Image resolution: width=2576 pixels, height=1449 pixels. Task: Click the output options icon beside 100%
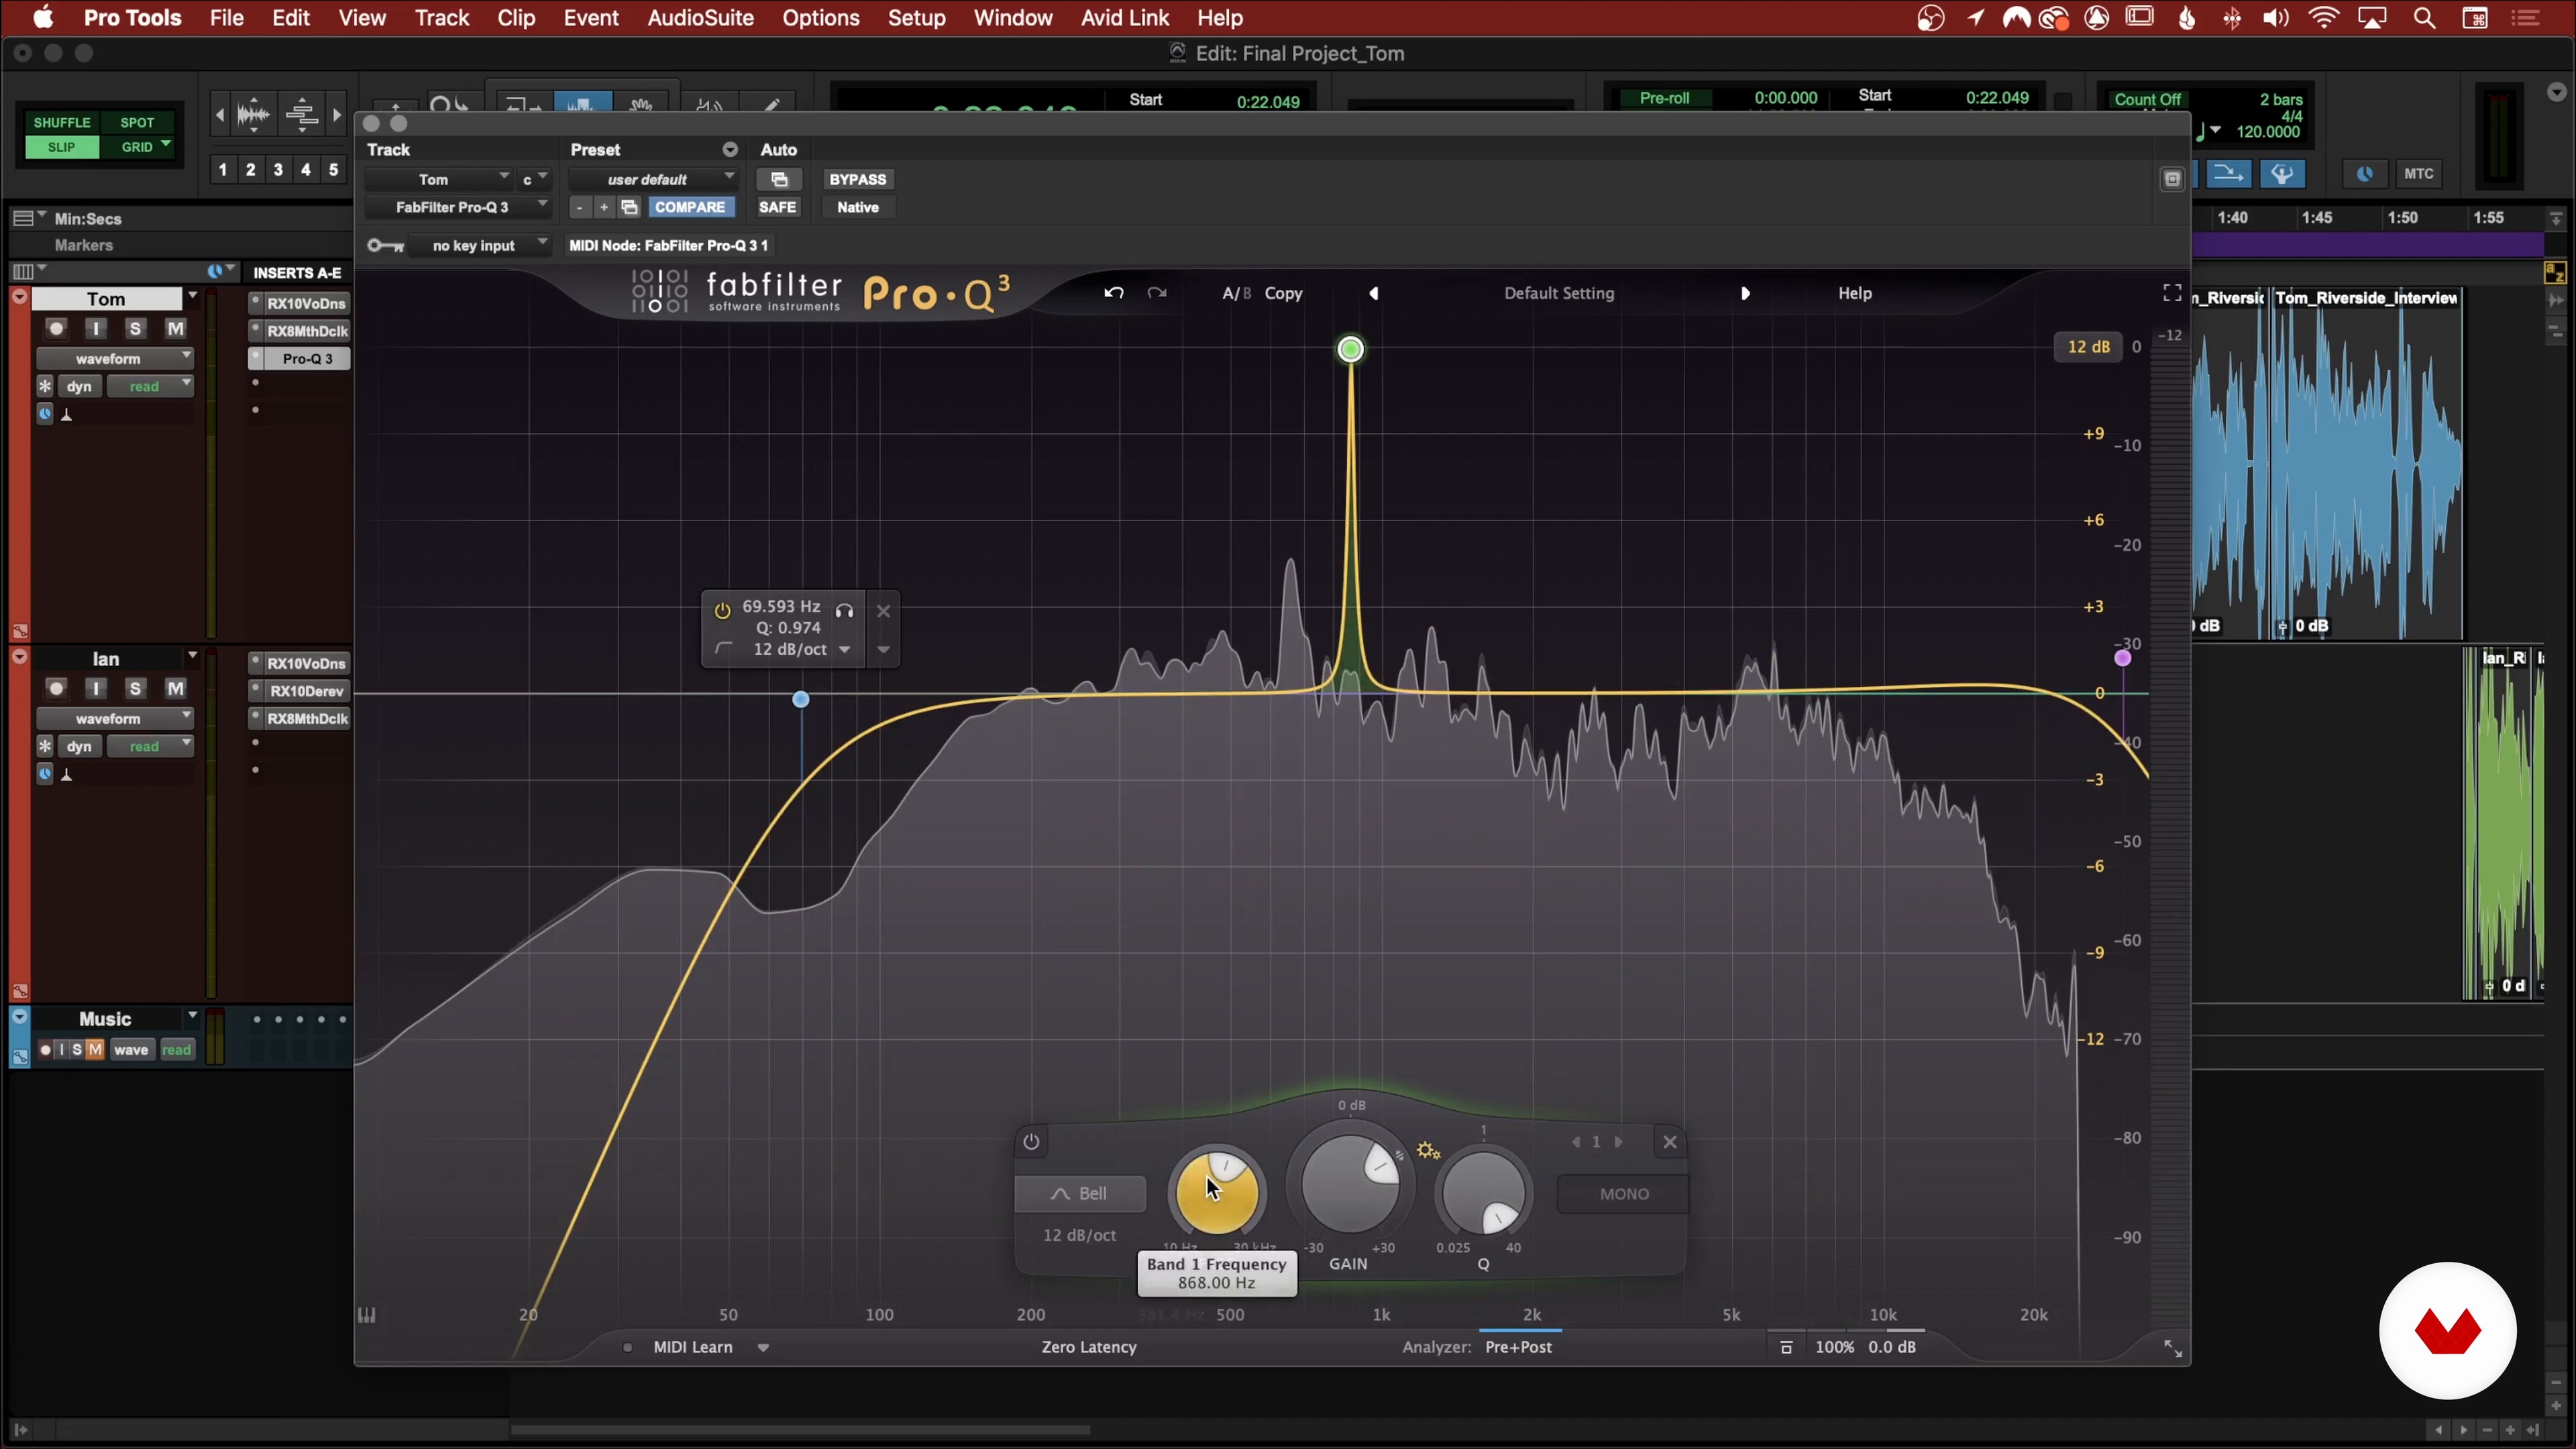tap(1786, 1347)
